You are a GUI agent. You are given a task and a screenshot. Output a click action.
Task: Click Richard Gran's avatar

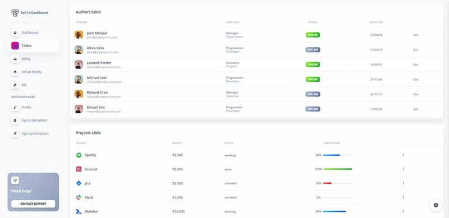[x=79, y=94]
